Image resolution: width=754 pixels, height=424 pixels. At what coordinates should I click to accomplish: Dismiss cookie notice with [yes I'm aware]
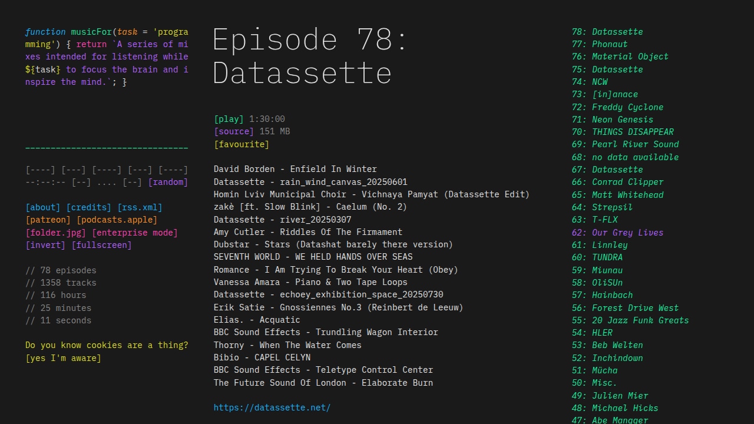pyautogui.click(x=63, y=358)
